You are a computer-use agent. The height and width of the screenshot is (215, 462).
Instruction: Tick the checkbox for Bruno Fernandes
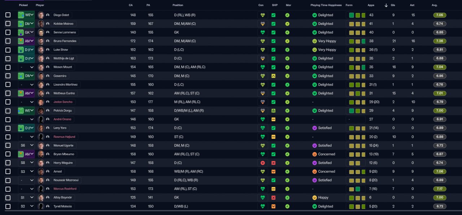click(x=8, y=41)
